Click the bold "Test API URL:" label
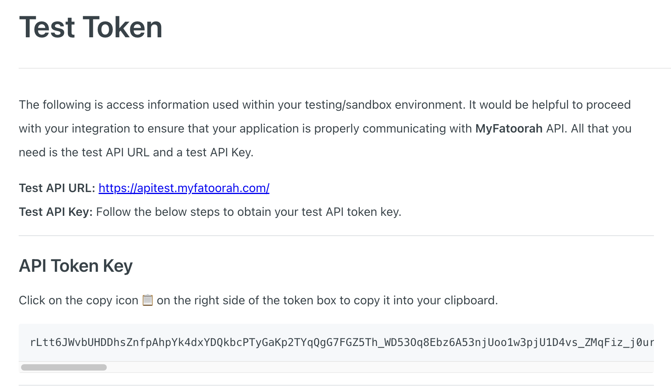 coord(57,188)
